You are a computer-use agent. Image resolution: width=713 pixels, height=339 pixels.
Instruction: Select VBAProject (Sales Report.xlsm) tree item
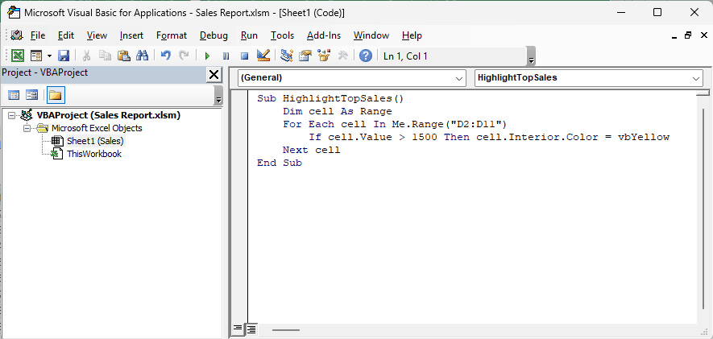[108, 115]
